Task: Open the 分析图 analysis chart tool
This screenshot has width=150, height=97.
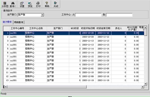Action: pos(5,4)
